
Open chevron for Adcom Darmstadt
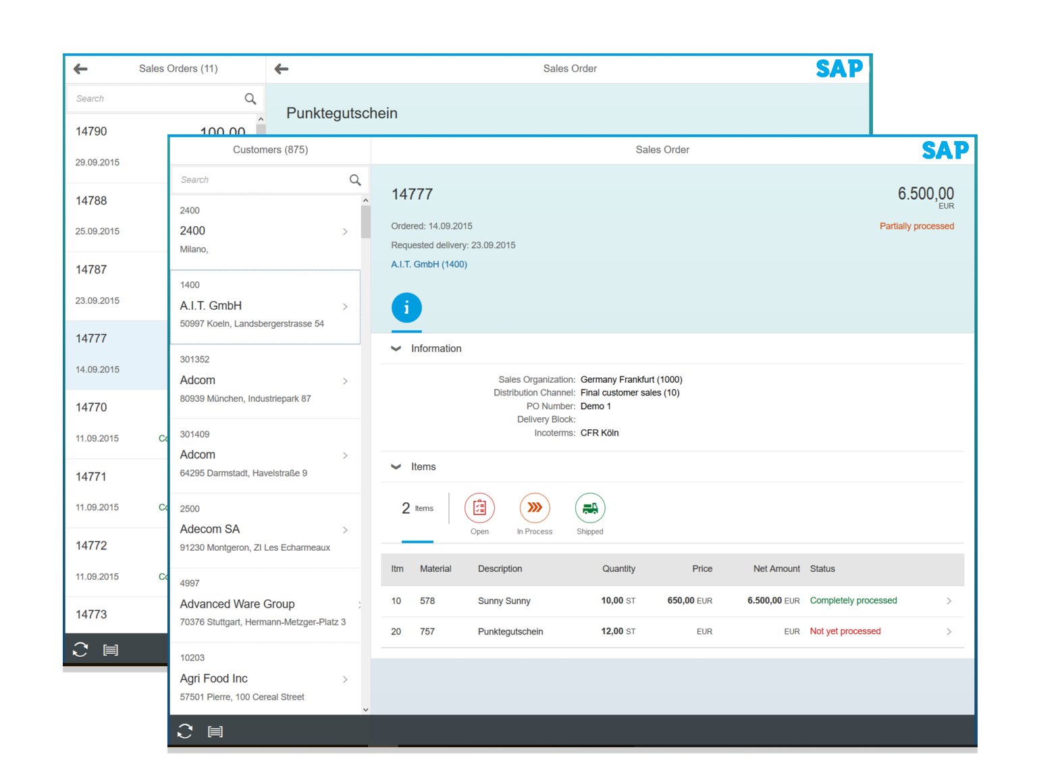tap(345, 456)
